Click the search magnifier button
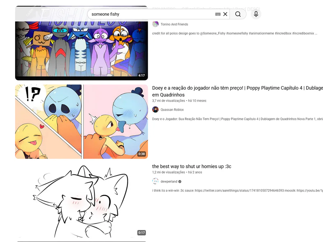 pos(238,14)
